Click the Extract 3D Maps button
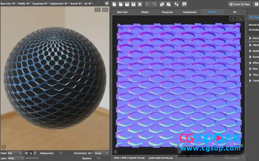 point(239,4)
